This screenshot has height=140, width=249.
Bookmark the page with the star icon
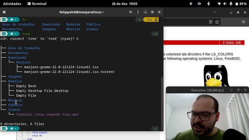click(x=217, y=22)
